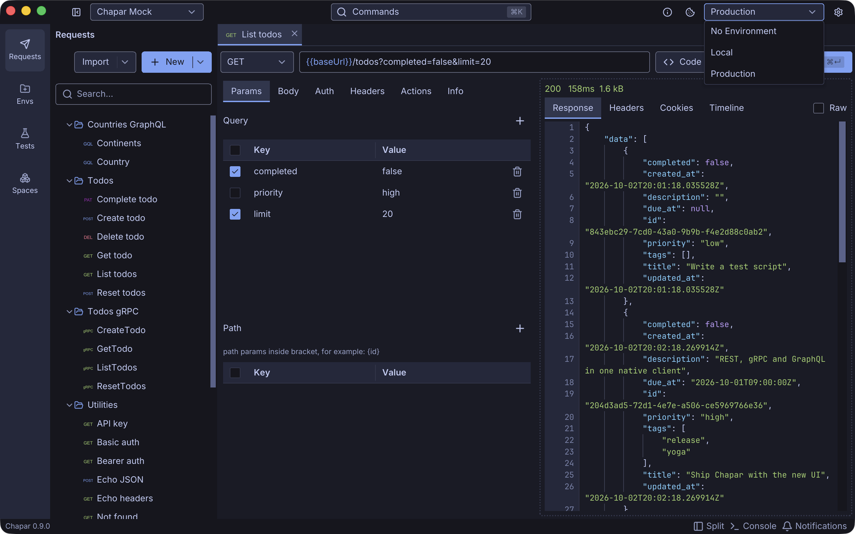Toggle the Query header select-all checkbox
This screenshot has height=534, width=855.
coord(235,150)
